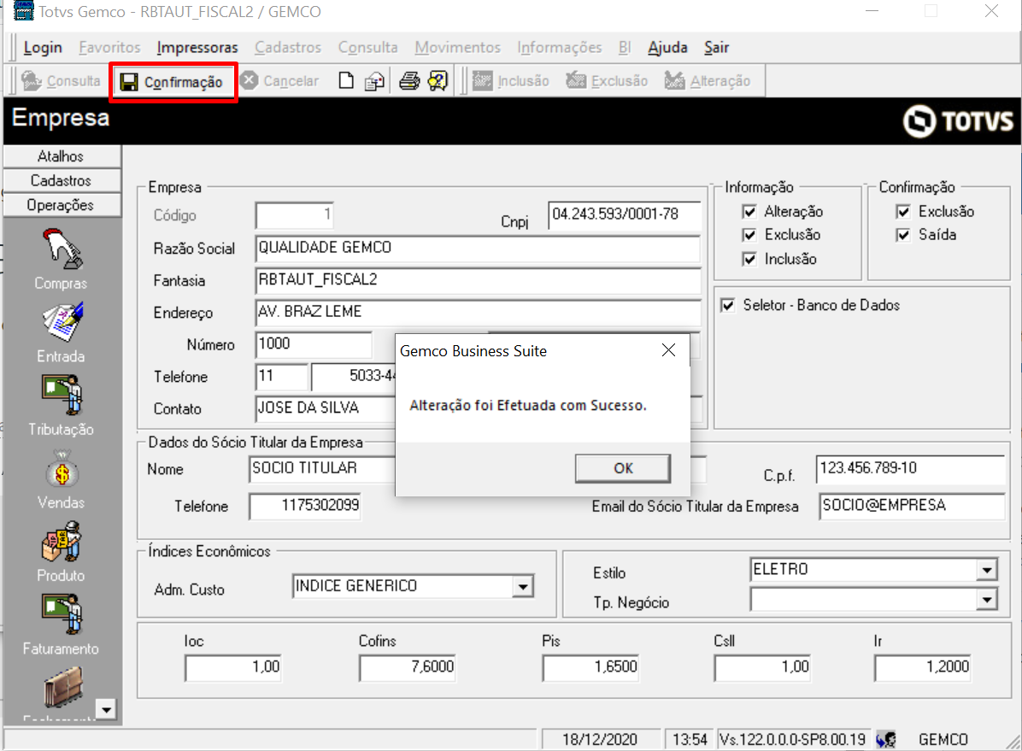1022x751 pixels.
Task: Toggle the Informação Inclusão checkbox
Action: [749, 259]
